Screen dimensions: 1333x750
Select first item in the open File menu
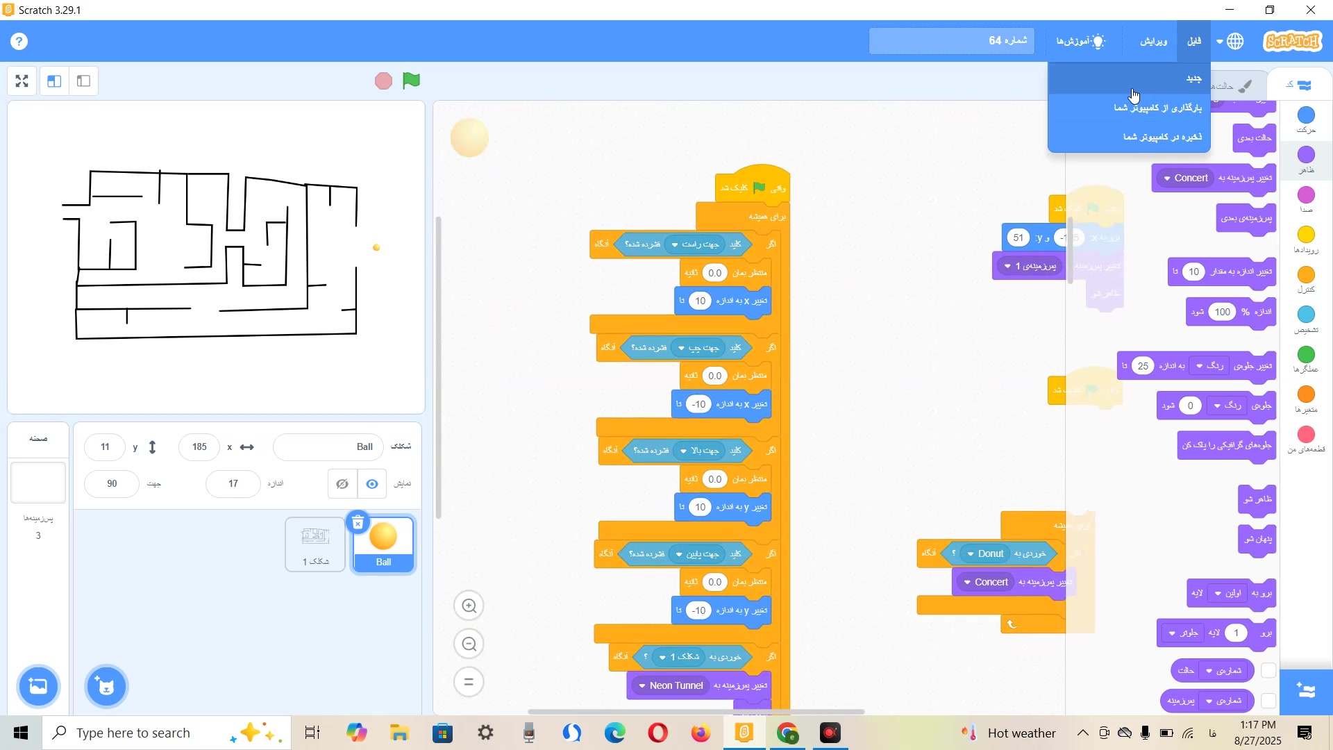pos(1193,78)
